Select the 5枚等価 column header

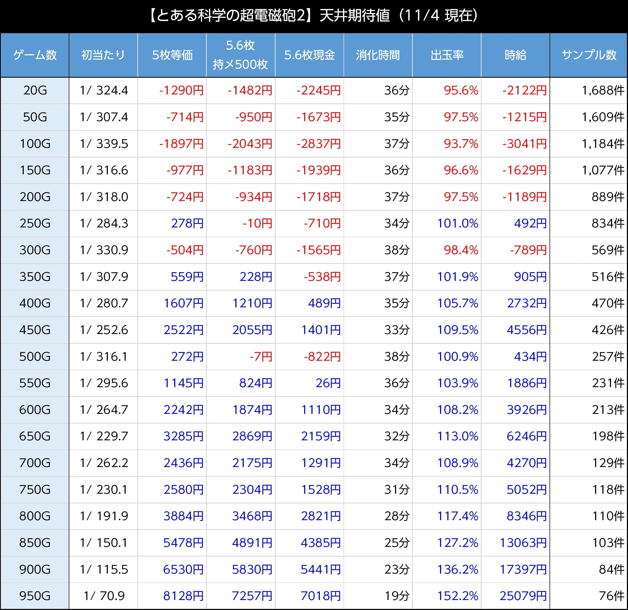172,55
